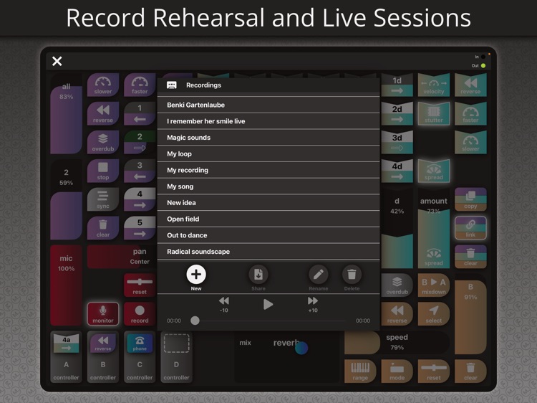
Task: Toggle the link button
Action: coord(470,228)
